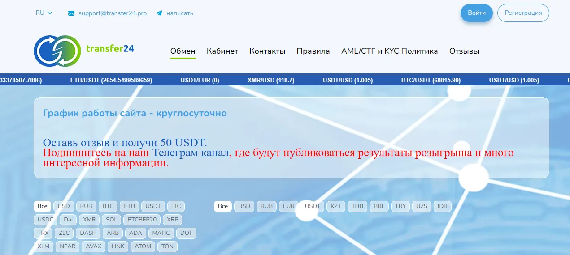Click the 'написать' Telegram link
The width and height of the screenshot is (570, 255).
click(180, 13)
